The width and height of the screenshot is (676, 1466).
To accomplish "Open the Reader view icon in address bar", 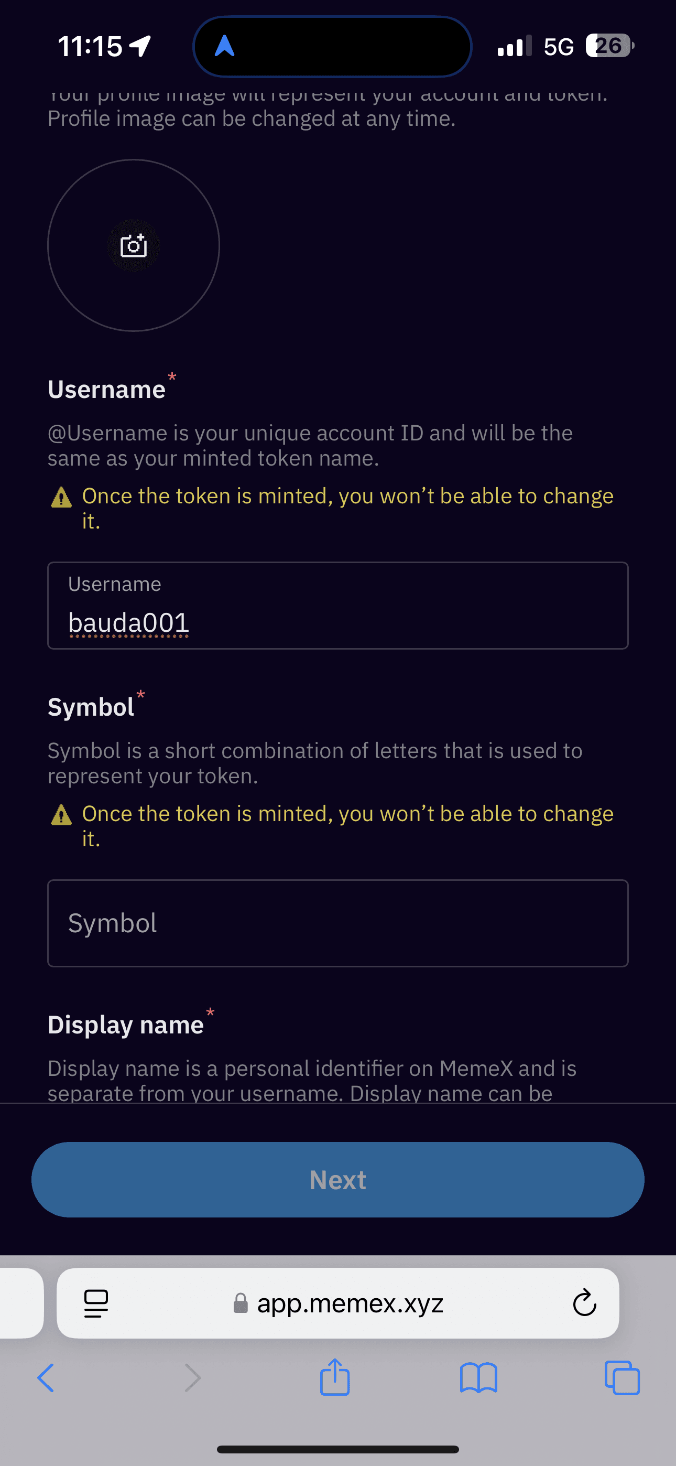I will 95,1304.
